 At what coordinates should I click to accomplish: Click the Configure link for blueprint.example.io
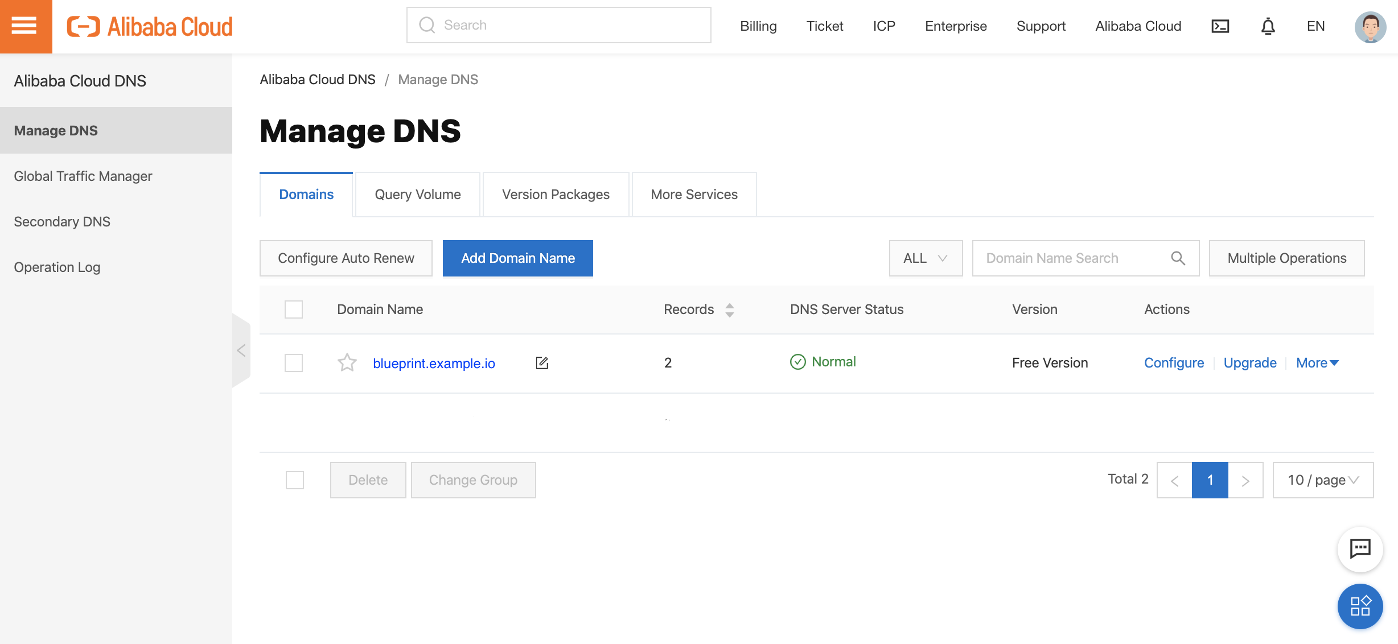(1174, 362)
